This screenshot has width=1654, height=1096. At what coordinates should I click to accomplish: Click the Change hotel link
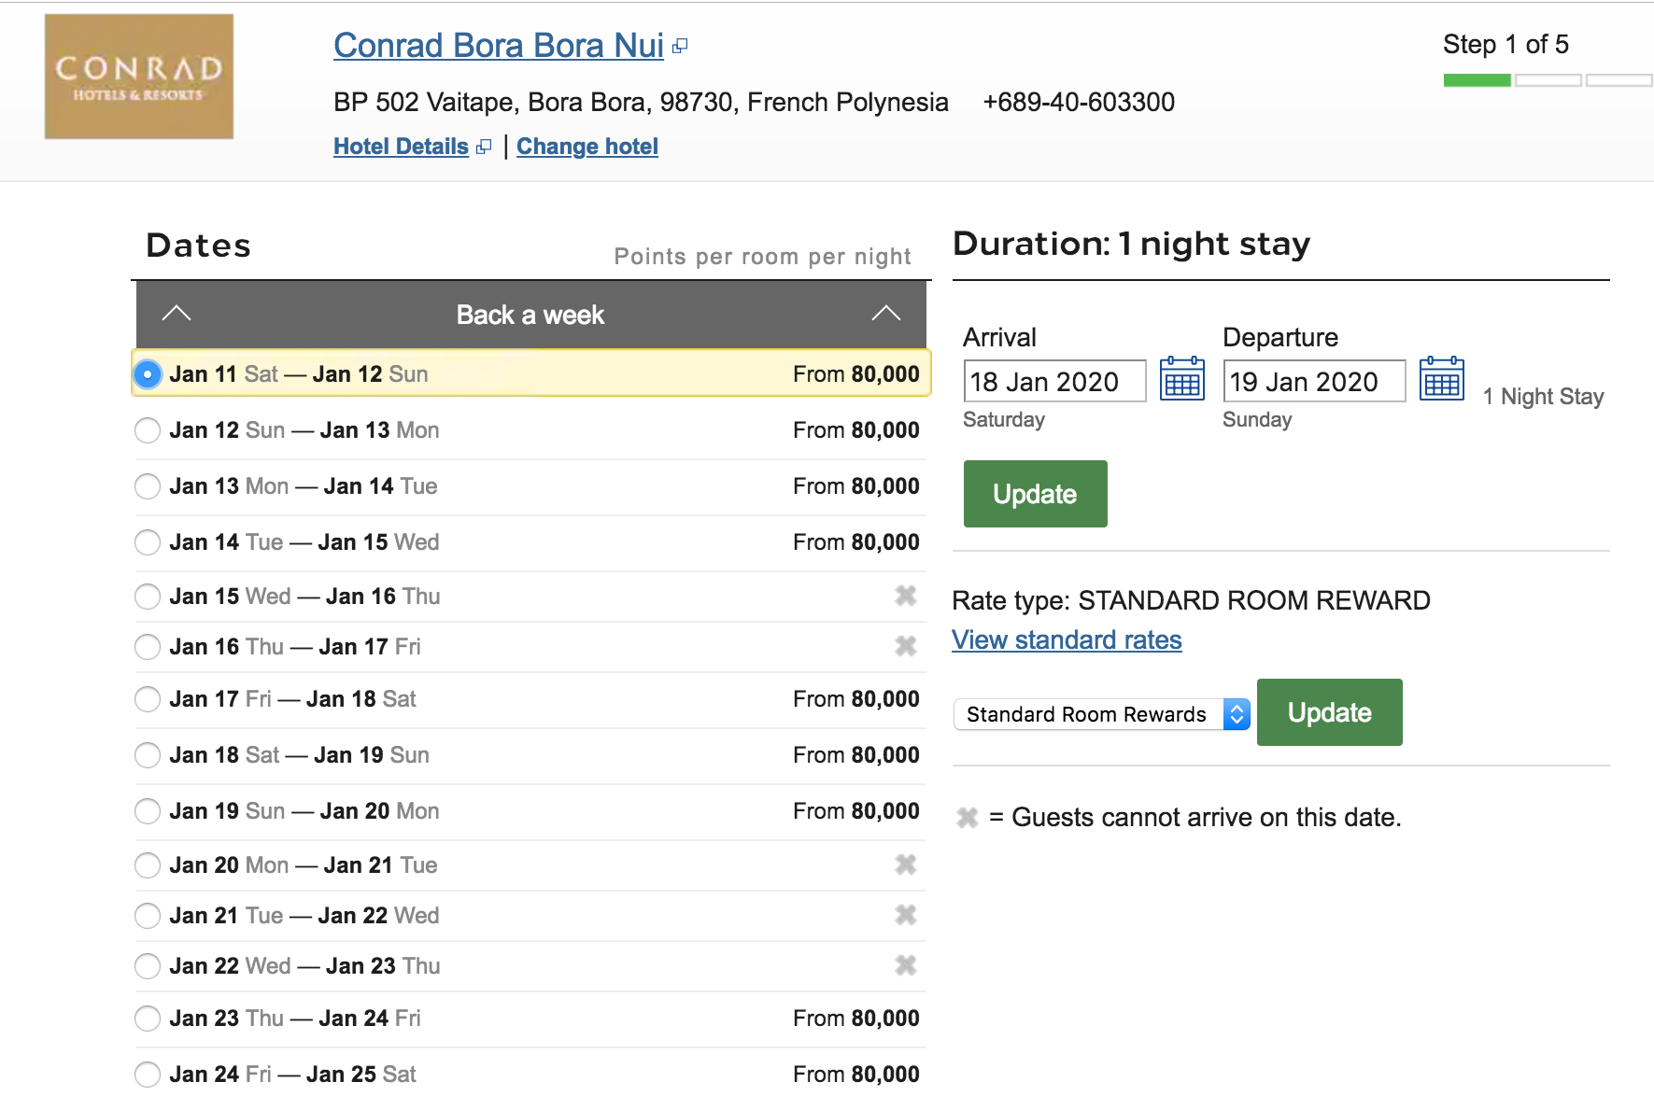pyautogui.click(x=587, y=147)
